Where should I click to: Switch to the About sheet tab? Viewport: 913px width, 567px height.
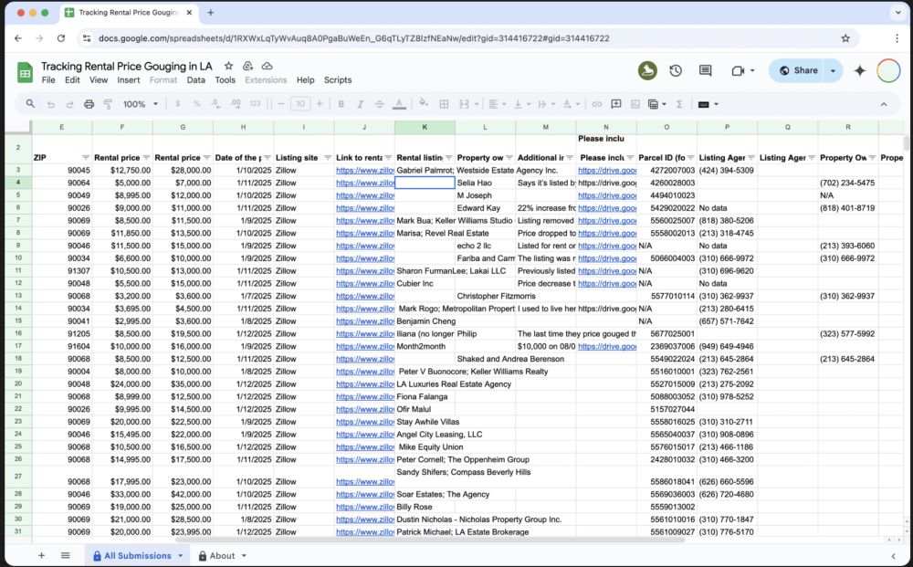pos(222,555)
